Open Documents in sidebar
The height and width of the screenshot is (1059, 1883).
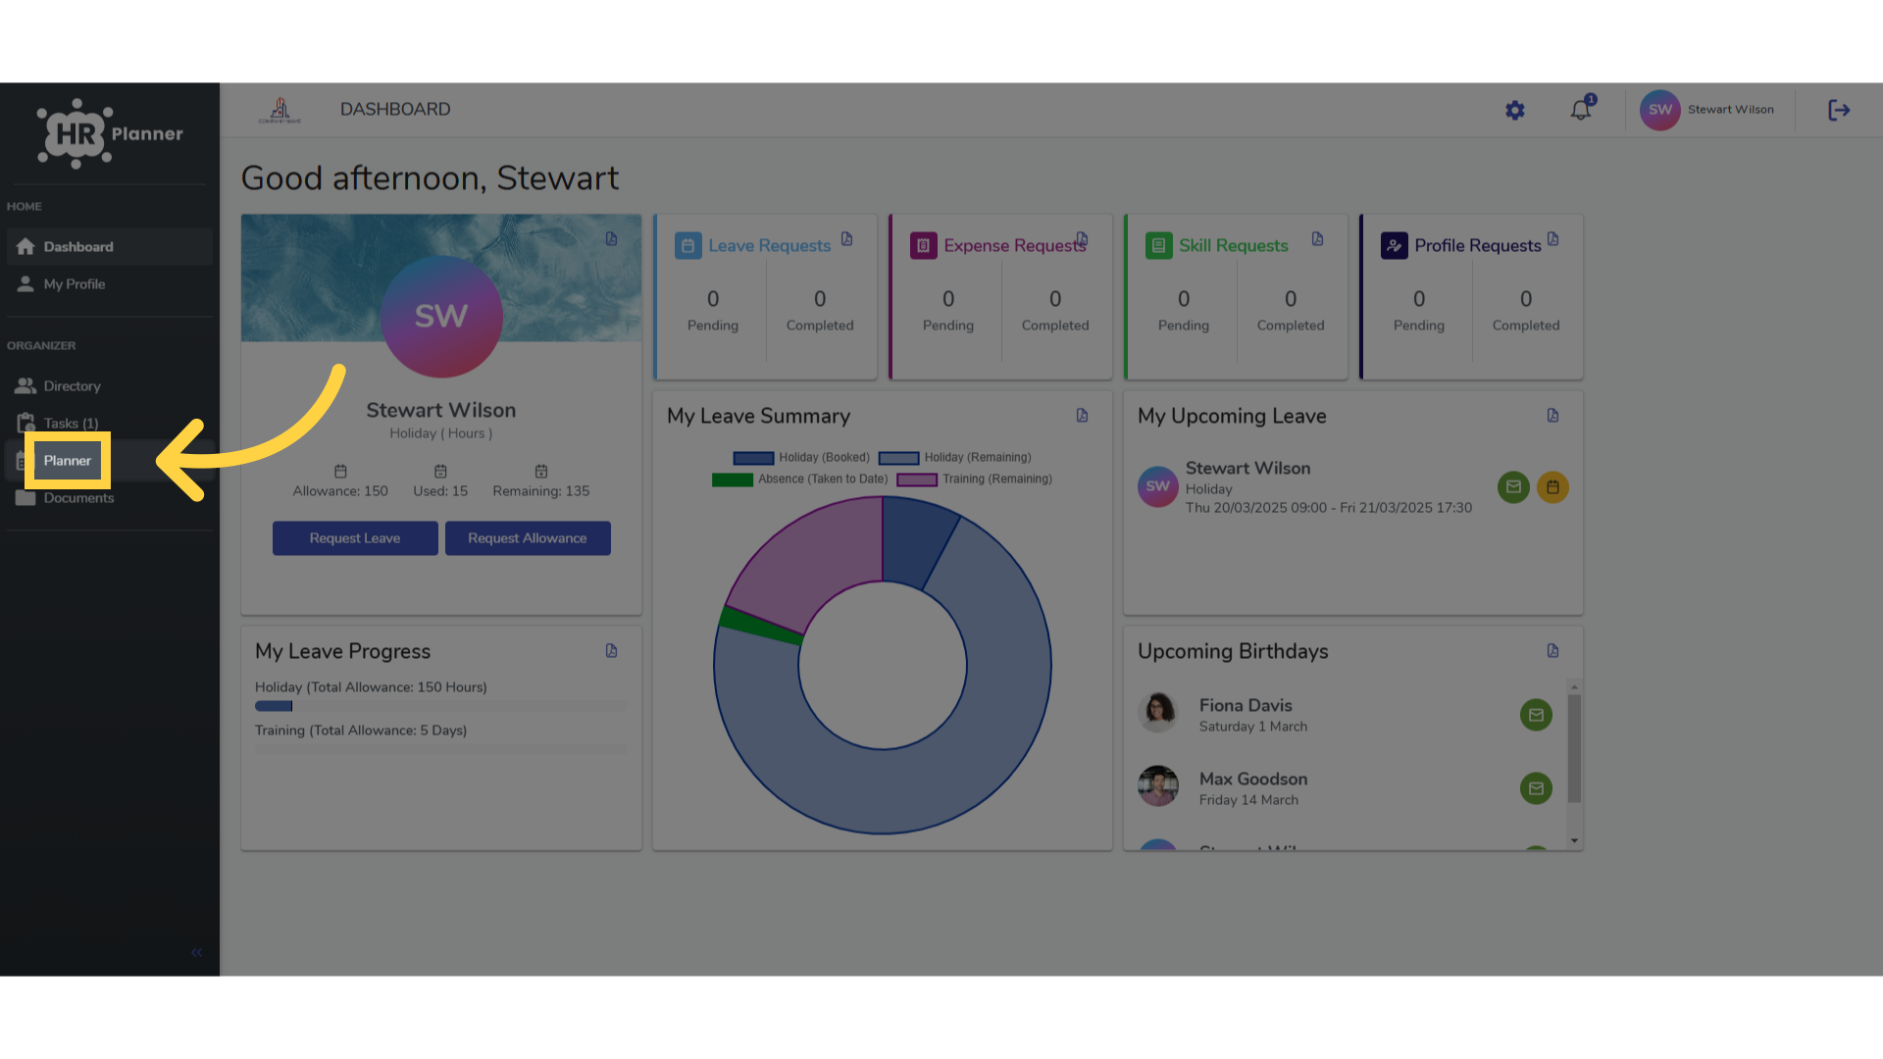tap(110, 497)
